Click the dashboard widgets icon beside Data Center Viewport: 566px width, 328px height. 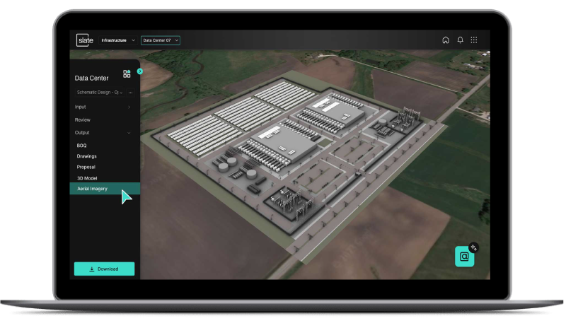click(x=127, y=74)
